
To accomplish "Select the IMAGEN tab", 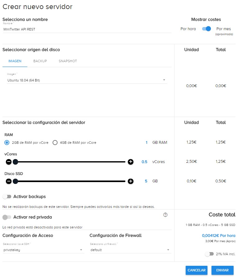I will click(15, 61).
